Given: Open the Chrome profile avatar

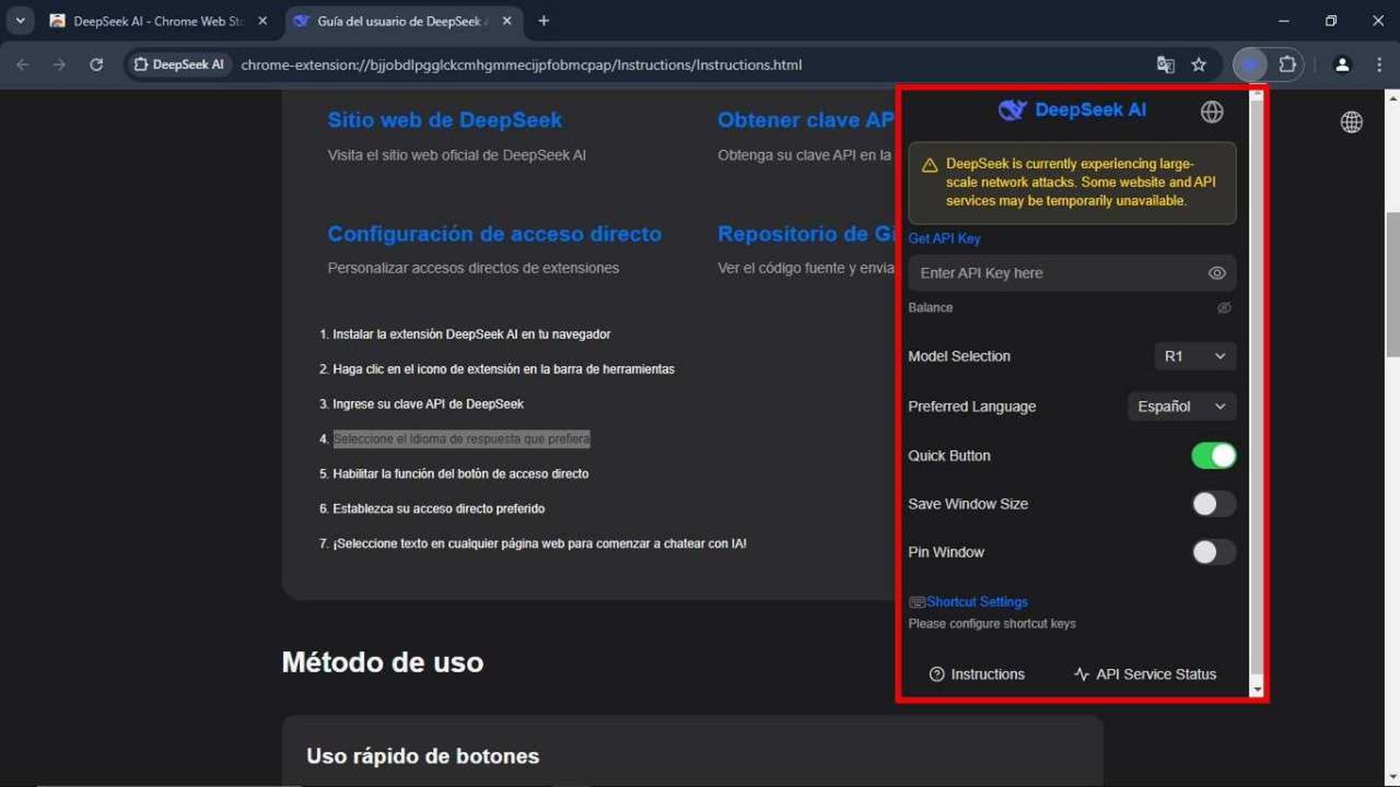Looking at the screenshot, I should click(x=1342, y=65).
